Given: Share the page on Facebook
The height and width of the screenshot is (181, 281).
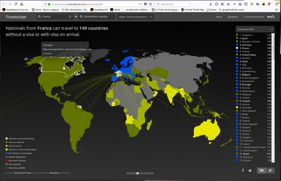Looking at the screenshot, I should coord(243,171).
